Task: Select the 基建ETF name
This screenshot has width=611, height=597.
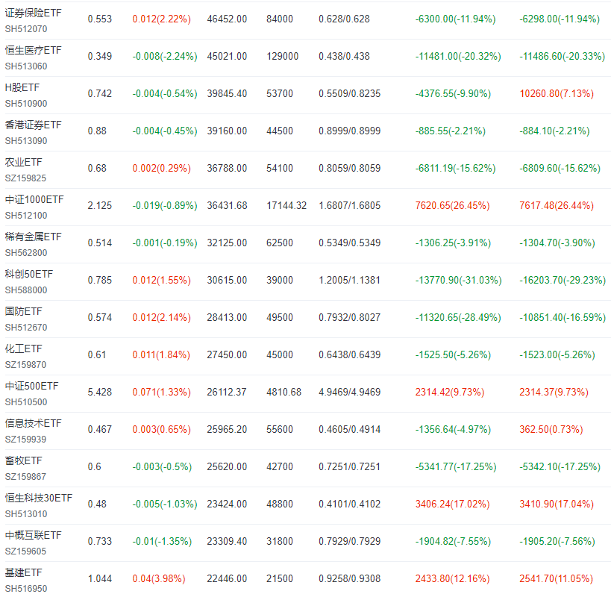Action: pyautogui.click(x=23, y=573)
